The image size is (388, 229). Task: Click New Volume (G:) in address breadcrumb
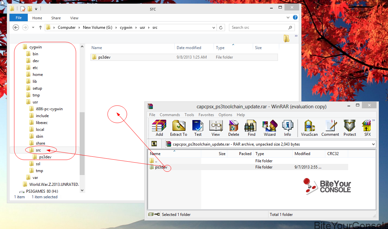pos(98,27)
